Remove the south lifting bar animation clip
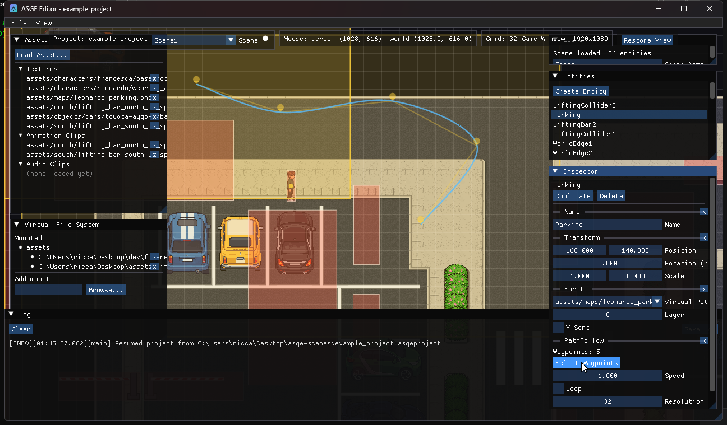 (x=155, y=155)
